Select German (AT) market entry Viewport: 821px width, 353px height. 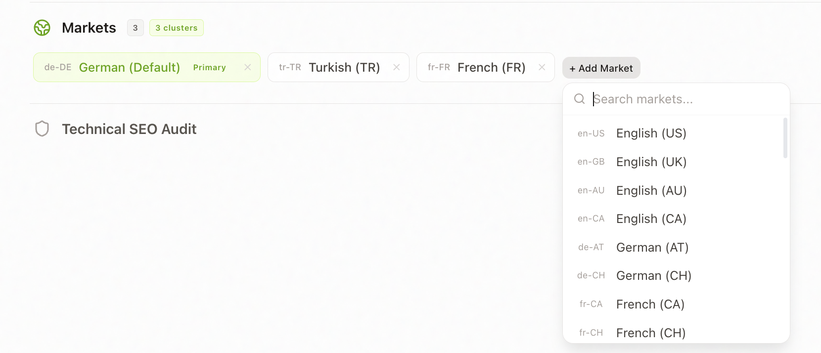click(673, 247)
